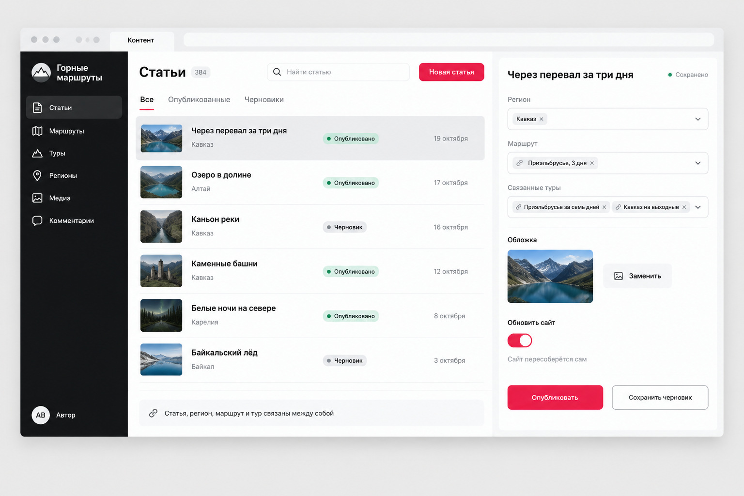Open the Каньон реки article thumbnail
Image resolution: width=744 pixels, height=496 pixels.
pos(161,227)
